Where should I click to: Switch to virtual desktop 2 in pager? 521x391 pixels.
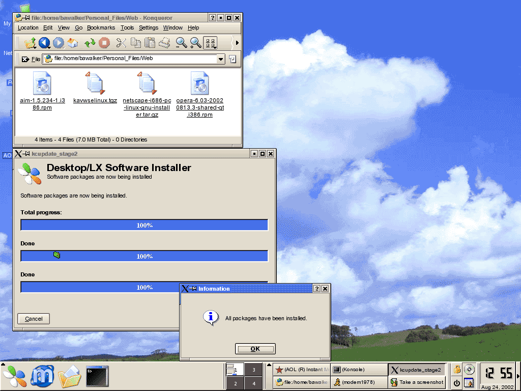pyautogui.click(x=235, y=383)
